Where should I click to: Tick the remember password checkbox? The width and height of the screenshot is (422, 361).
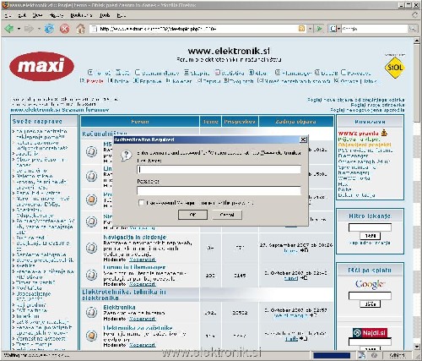(141, 203)
